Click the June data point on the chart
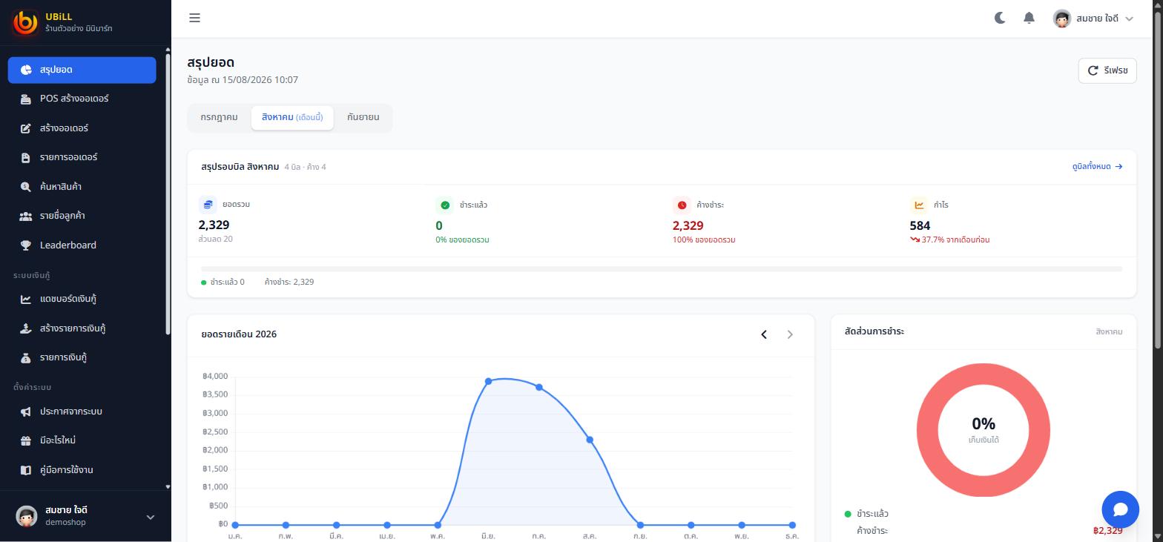 point(488,381)
